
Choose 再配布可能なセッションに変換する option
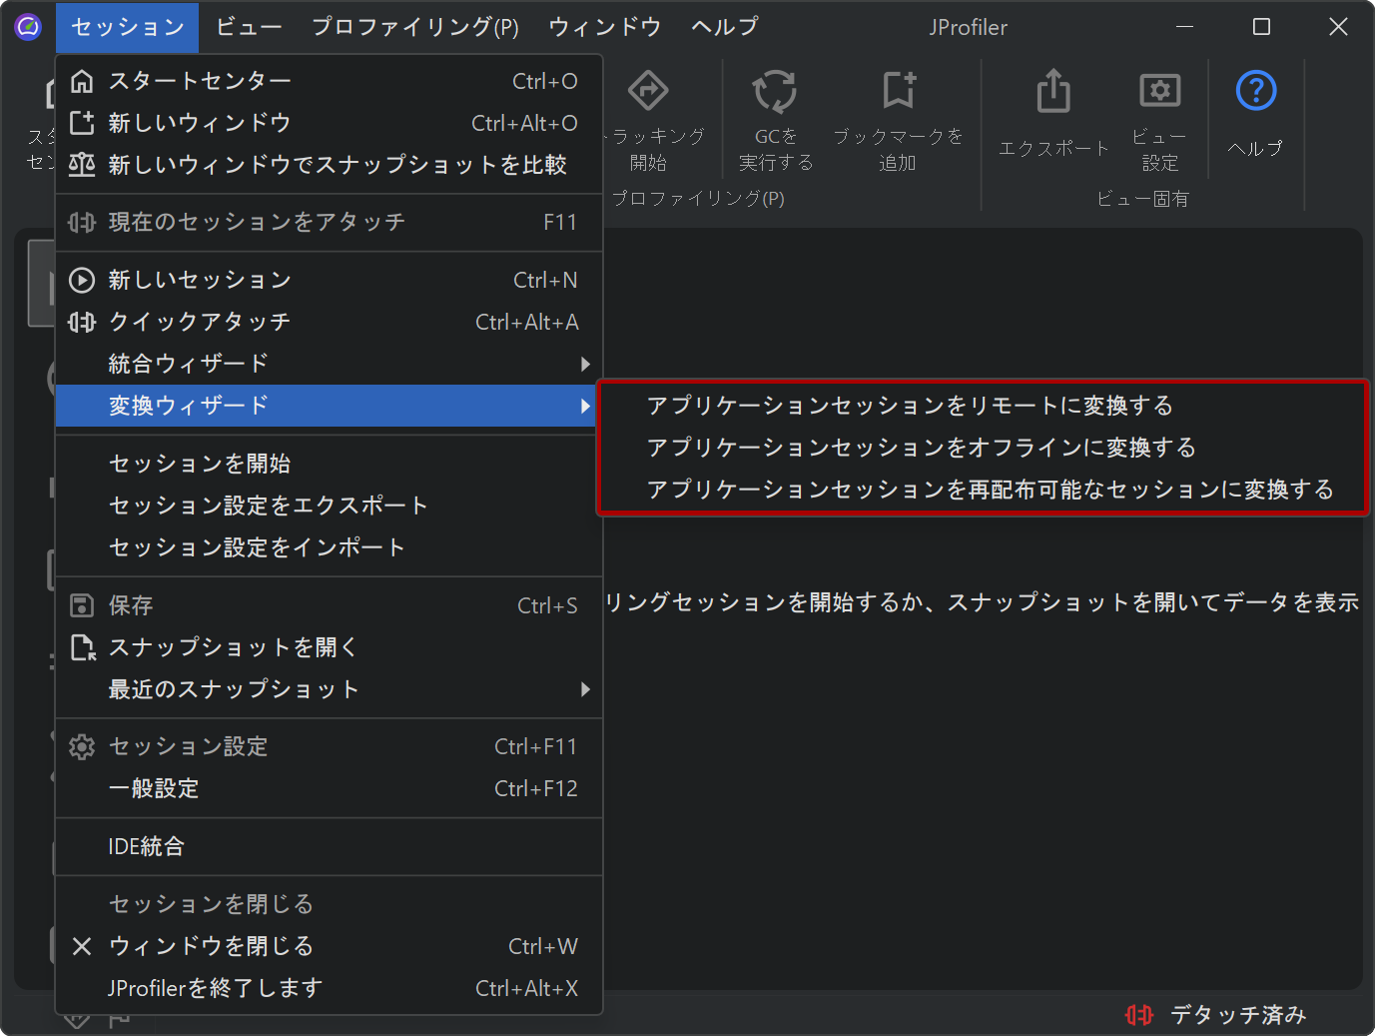(x=990, y=490)
